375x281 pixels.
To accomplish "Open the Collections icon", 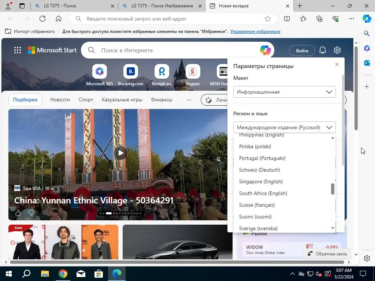I will click(319, 19).
